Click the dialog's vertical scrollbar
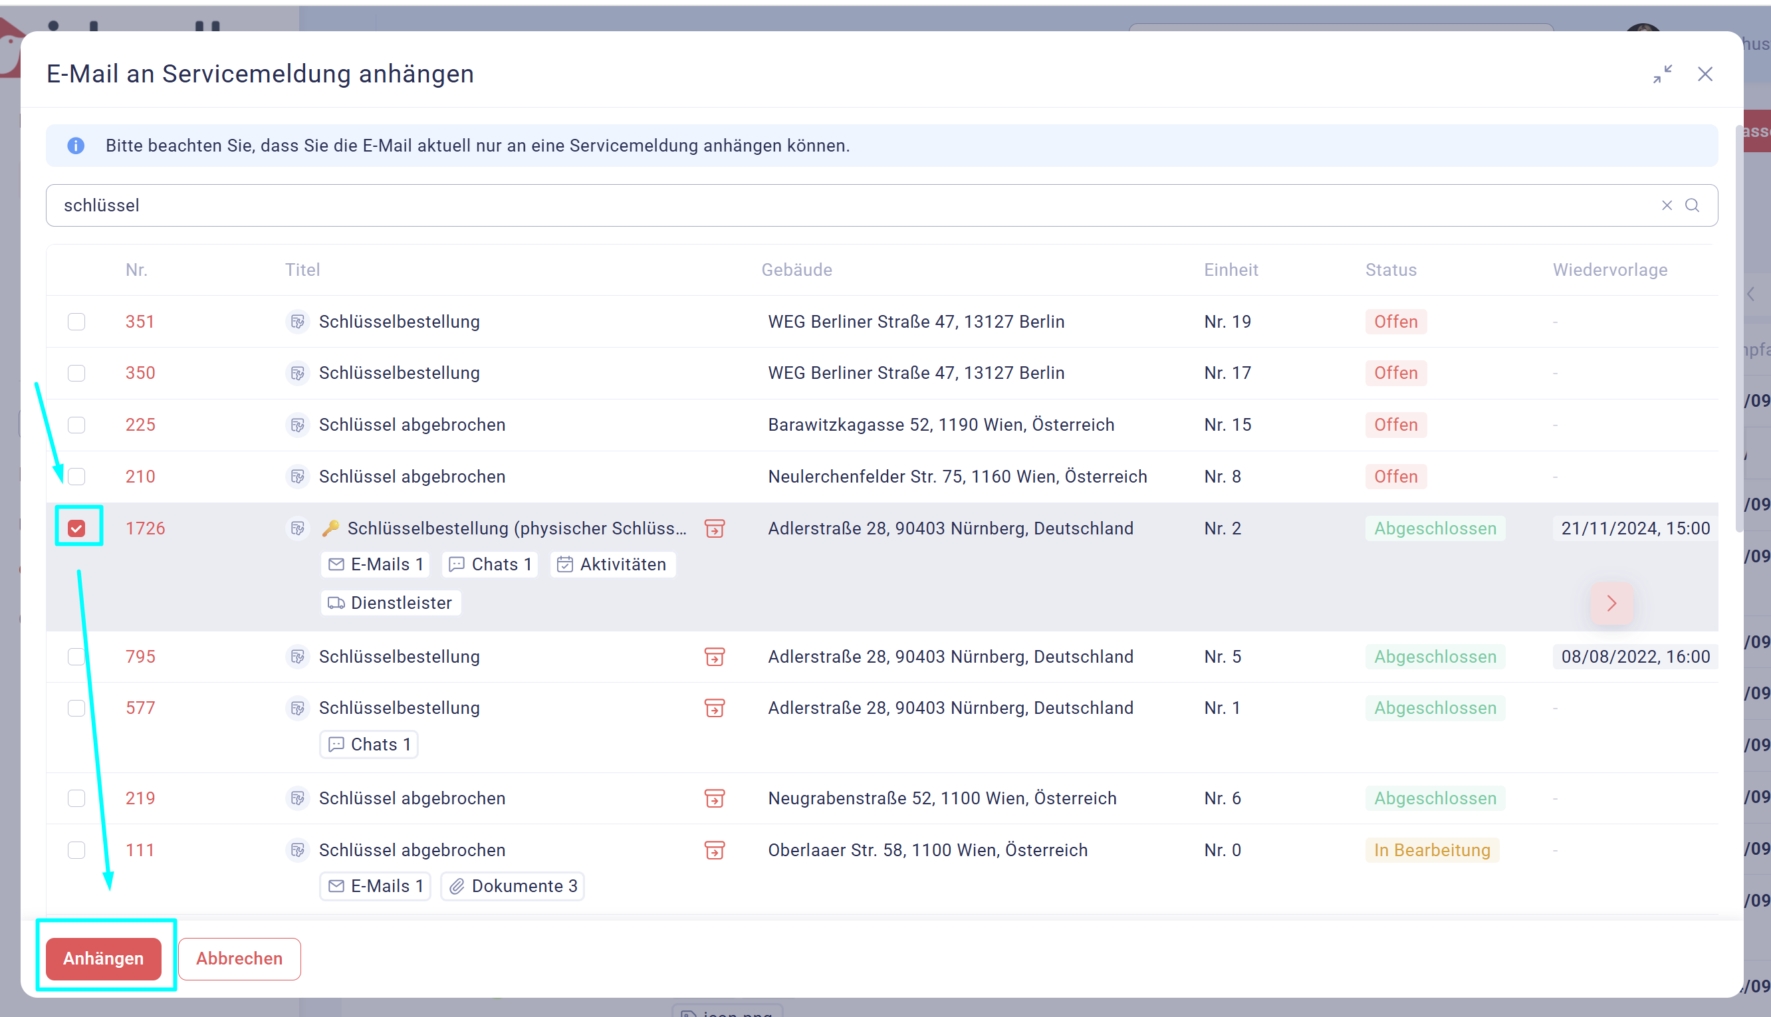Viewport: 1771px width, 1017px height. 1739,328
